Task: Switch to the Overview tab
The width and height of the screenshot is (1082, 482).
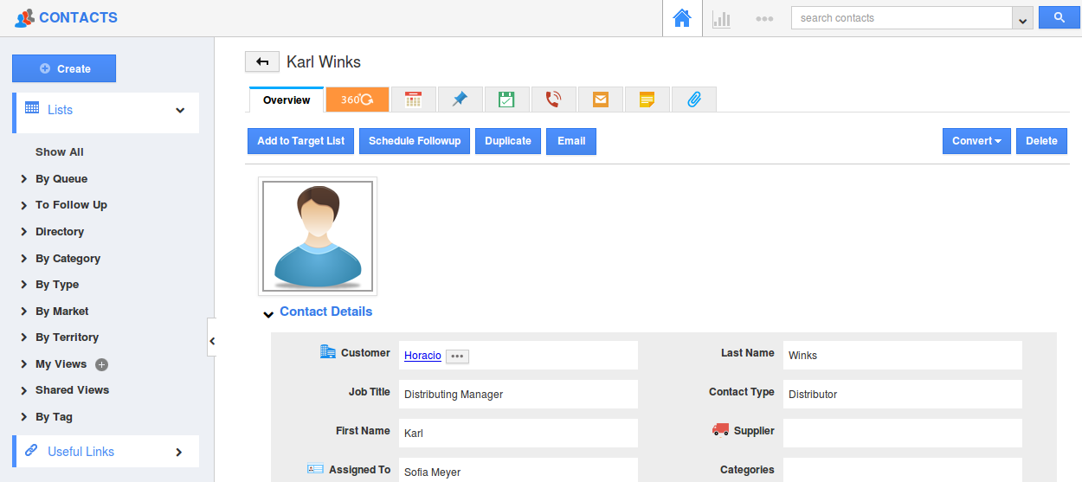Action: 287,100
